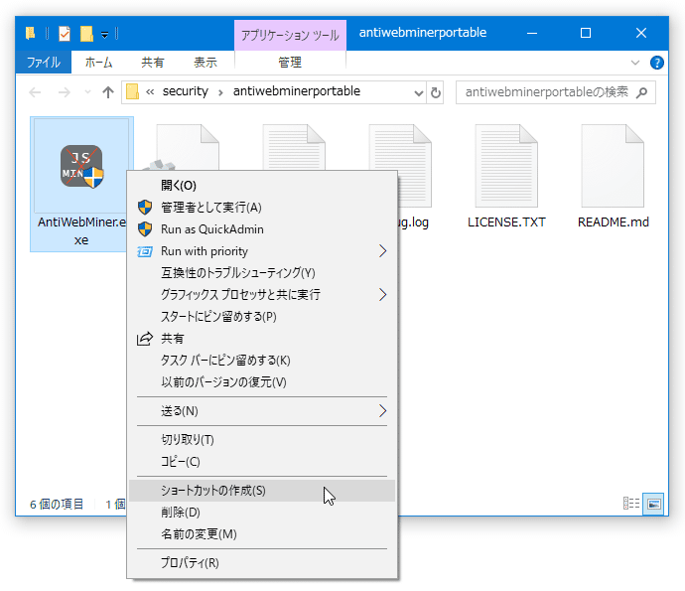Click the LICENSE.TXT file name
The image size is (685, 591).
point(506,222)
